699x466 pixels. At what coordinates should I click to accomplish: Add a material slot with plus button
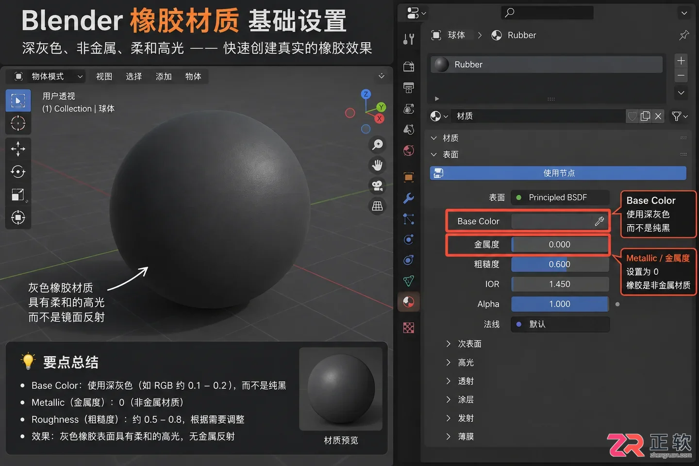(x=681, y=61)
